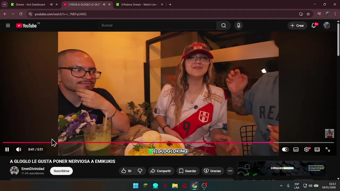Screen dimensions: 340x191
Task: Open Netflix from the taskbar
Action: (x=165, y=186)
